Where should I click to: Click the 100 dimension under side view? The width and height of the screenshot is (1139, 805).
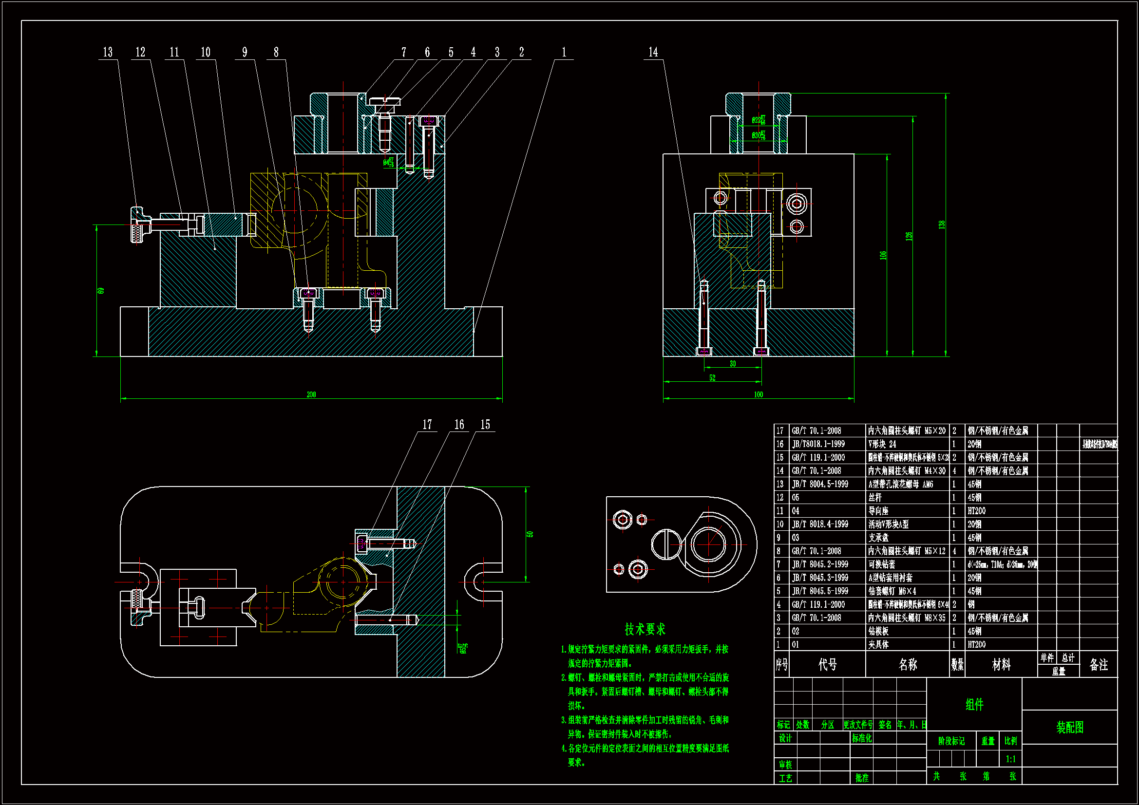[759, 394]
